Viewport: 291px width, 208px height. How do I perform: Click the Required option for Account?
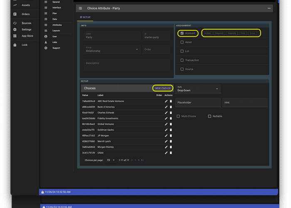click(x=219, y=33)
